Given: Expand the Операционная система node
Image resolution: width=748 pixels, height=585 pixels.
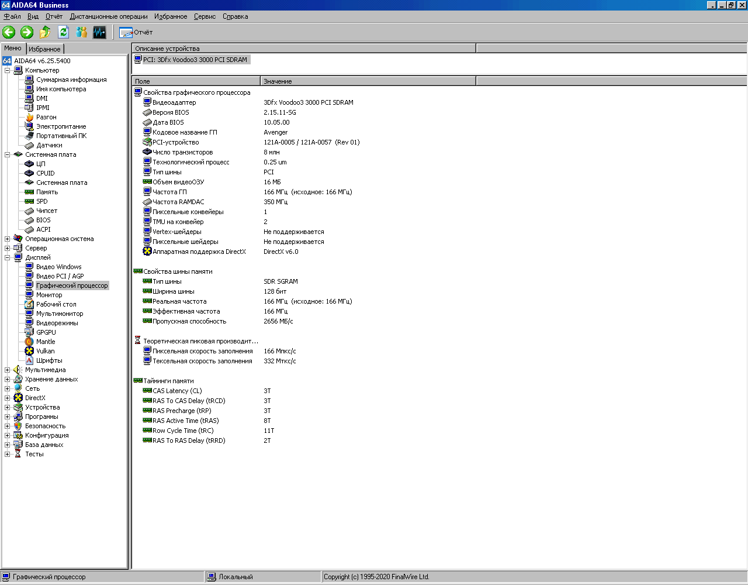Looking at the screenshot, I should (x=8, y=239).
